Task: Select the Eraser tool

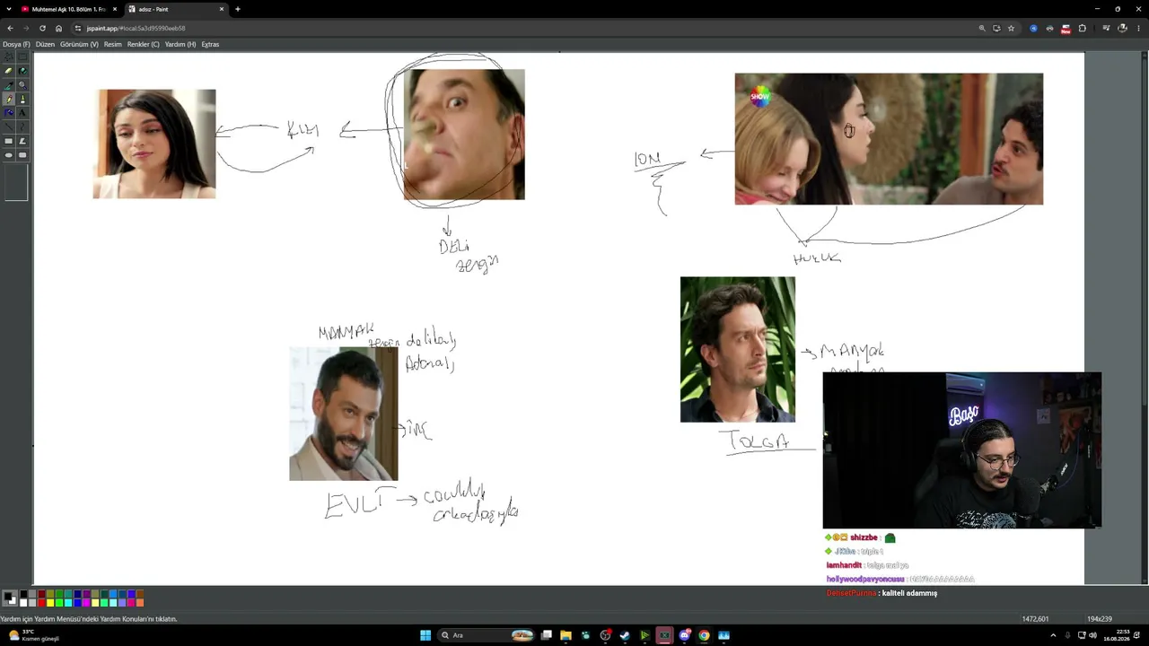Action: pyautogui.click(x=9, y=71)
